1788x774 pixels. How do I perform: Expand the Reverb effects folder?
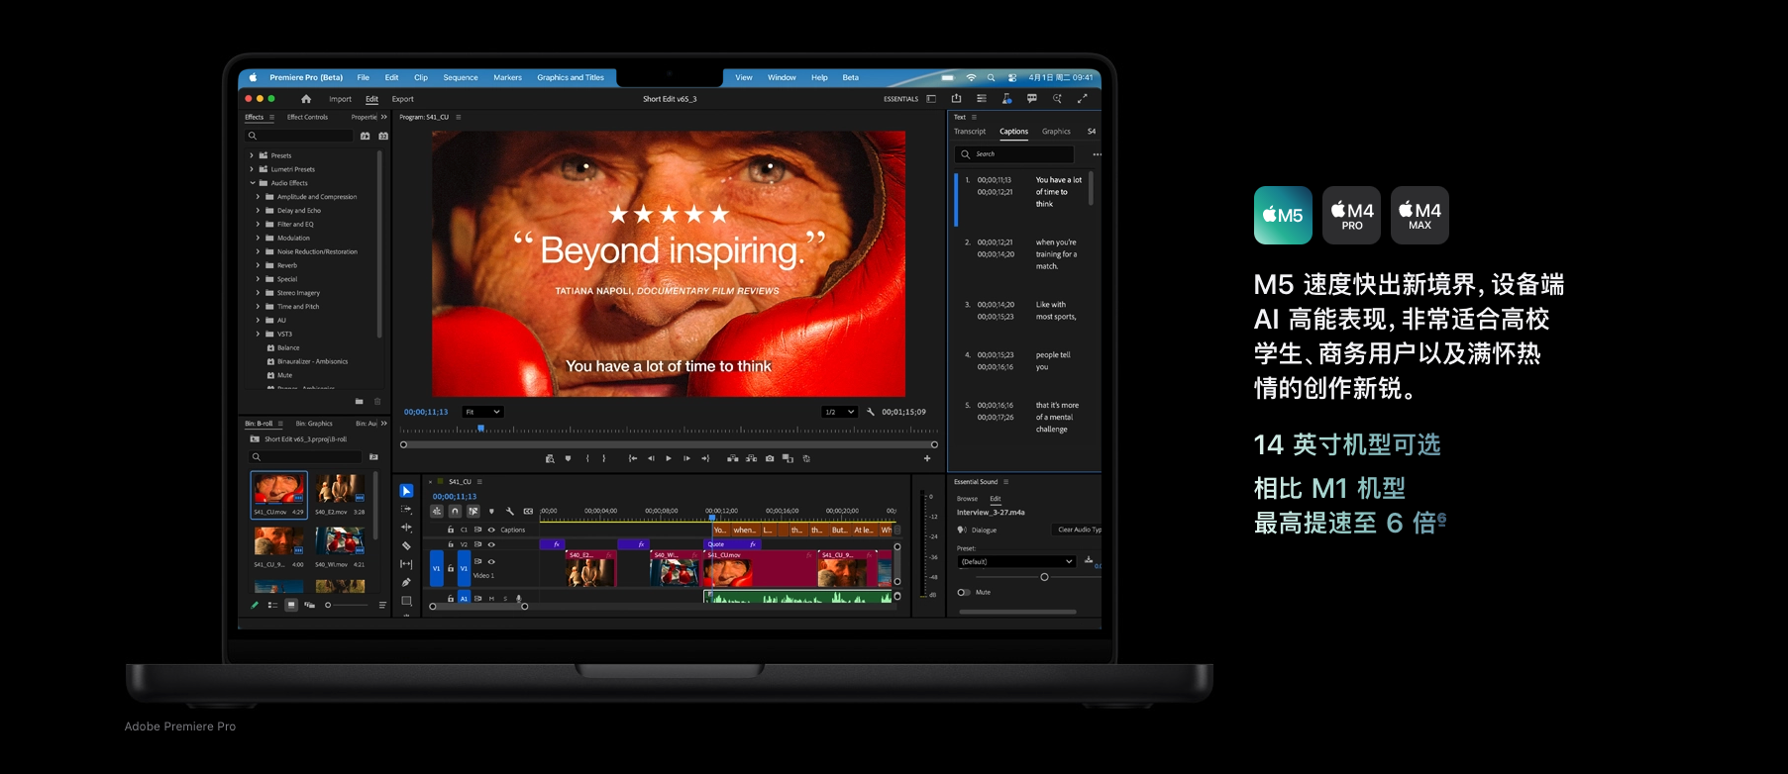click(x=258, y=265)
